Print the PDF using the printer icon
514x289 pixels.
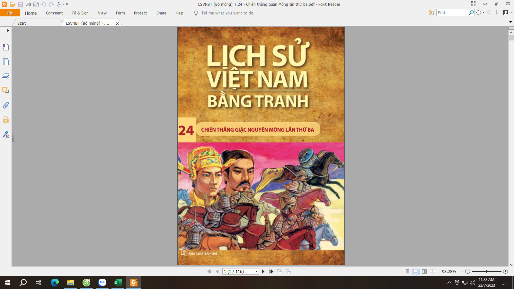pyautogui.click(x=28, y=4)
